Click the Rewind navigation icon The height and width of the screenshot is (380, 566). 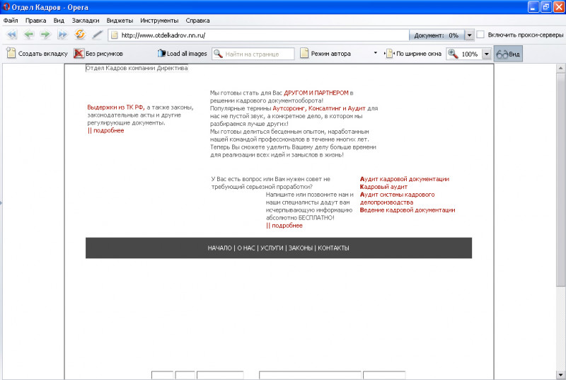click(x=11, y=35)
